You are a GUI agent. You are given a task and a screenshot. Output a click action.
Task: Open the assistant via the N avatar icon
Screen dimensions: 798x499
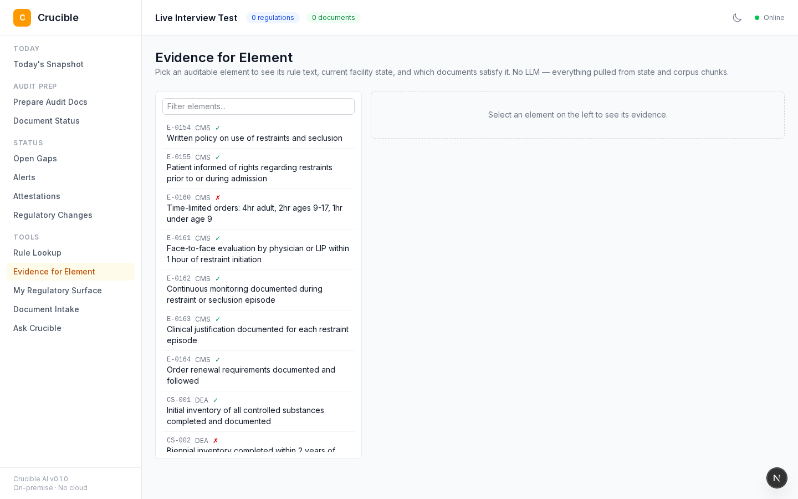[x=776, y=477]
